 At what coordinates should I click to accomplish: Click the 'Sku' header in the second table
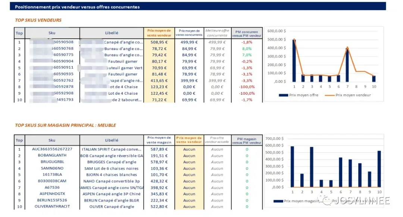click(52, 140)
